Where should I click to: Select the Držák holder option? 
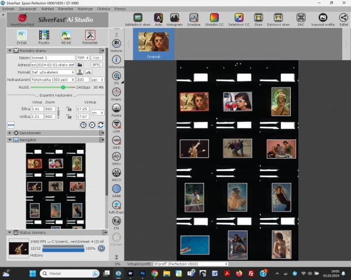pyautogui.click(x=22, y=37)
